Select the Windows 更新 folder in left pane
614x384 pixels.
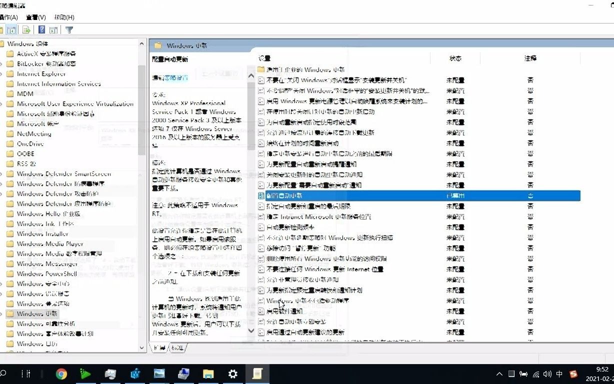point(36,313)
